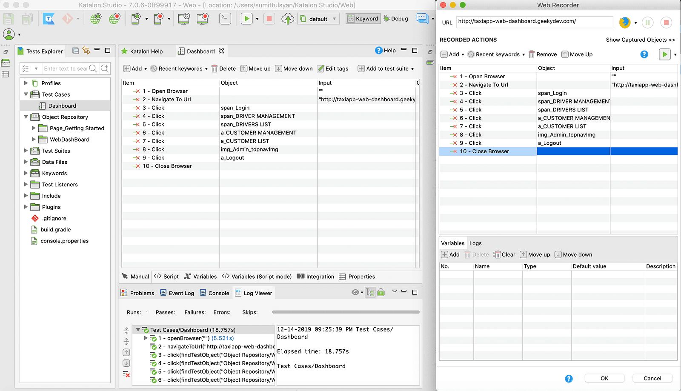Toggle scroll lock in Log Viewer
The height and width of the screenshot is (391, 681).
click(381, 292)
